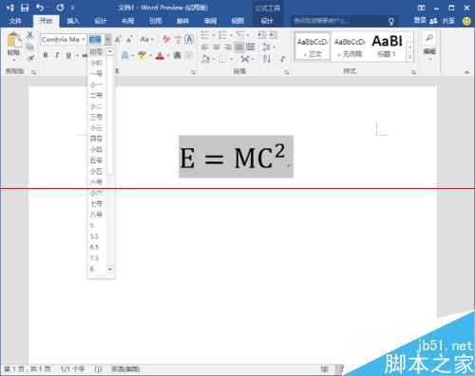This screenshot has width=475, height=376.
Task: Switch to the 视图 tab
Action: coord(237,21)
